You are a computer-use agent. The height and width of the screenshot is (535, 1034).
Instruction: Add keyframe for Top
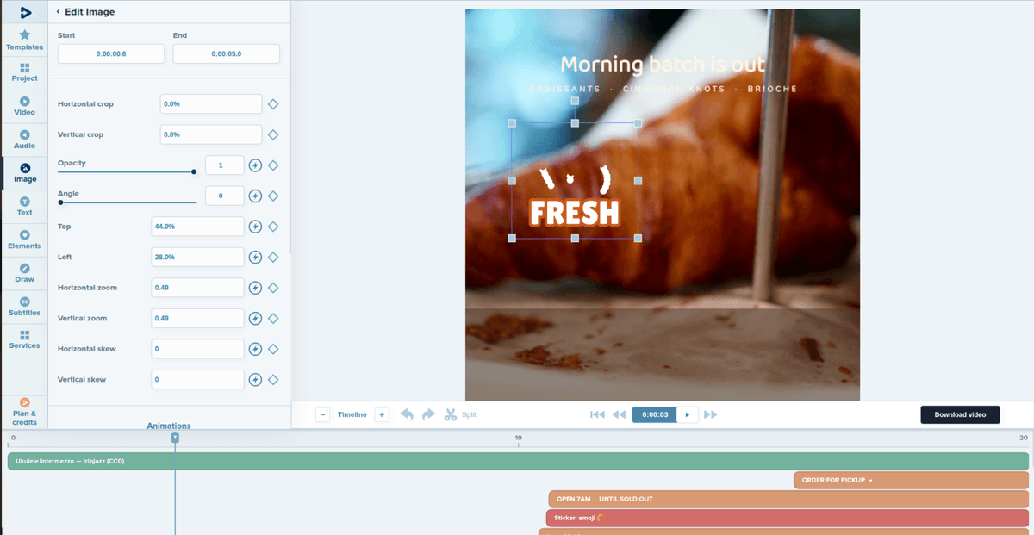(x=273, y=227)
